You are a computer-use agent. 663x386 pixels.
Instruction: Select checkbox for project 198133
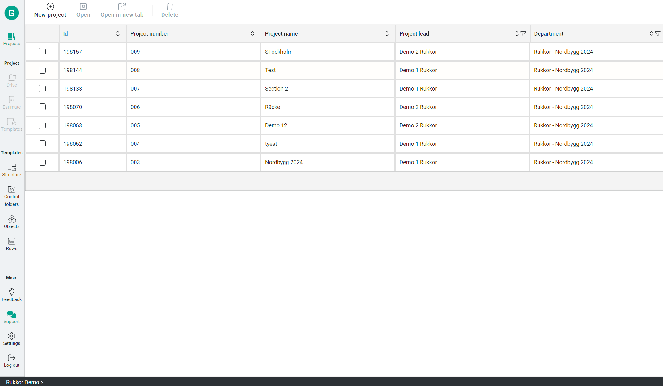42,89
